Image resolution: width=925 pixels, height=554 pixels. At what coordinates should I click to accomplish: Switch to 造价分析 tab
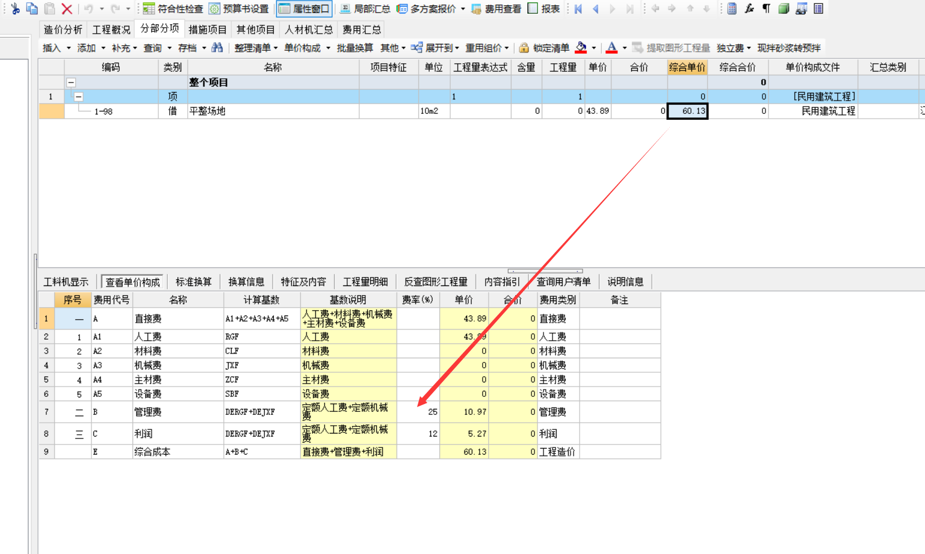[x=63, y=30]
